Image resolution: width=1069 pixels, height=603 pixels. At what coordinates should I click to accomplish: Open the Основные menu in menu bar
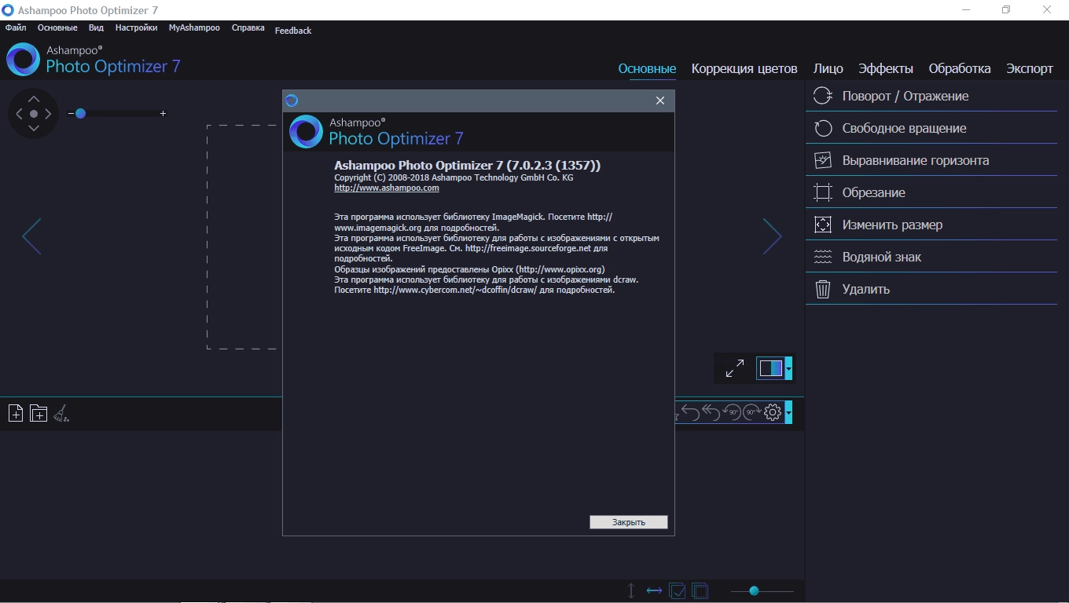click(57, 27)
